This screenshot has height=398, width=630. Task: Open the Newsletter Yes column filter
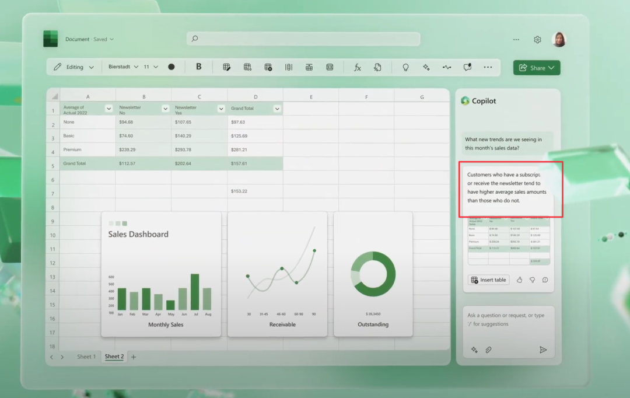tap(221, 109)
